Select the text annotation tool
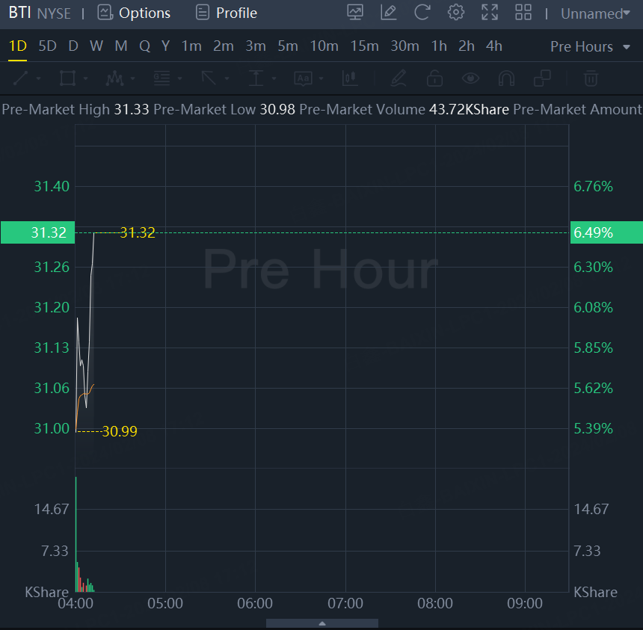 [303, 78]
